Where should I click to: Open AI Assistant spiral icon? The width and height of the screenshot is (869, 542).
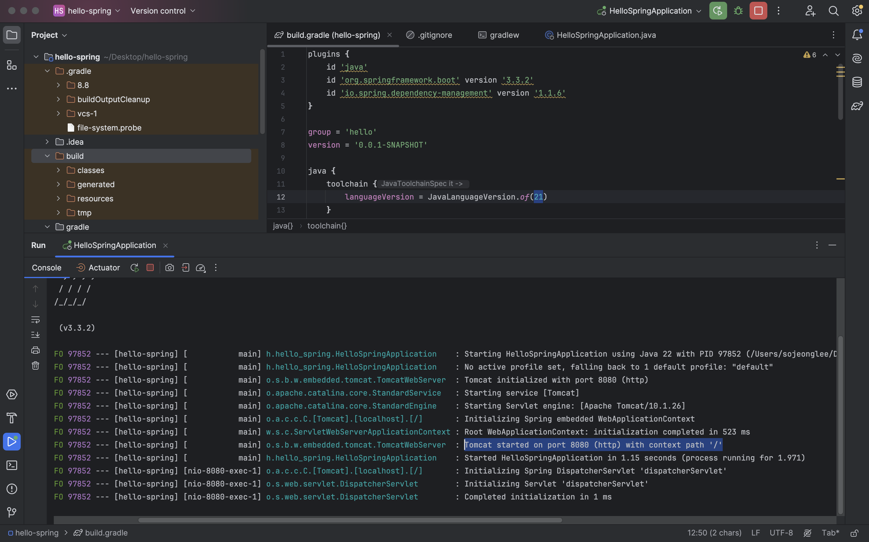tap(857, 58)
